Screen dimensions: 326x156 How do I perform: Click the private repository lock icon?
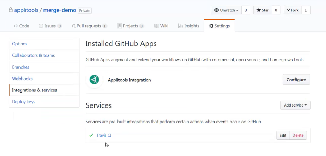[x=10, y=10]
